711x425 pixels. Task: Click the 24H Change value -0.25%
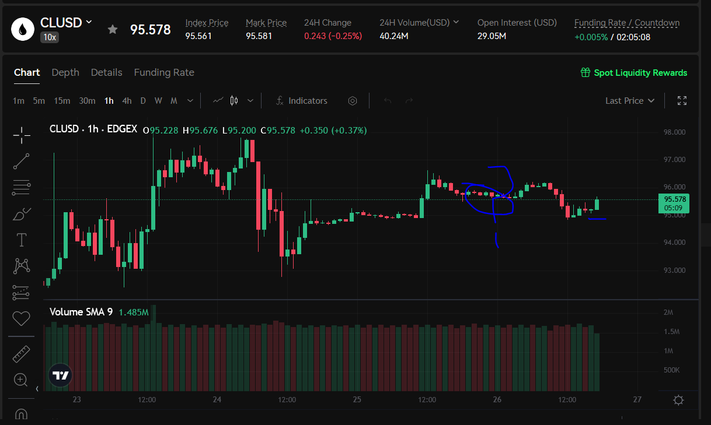point(346,36)
